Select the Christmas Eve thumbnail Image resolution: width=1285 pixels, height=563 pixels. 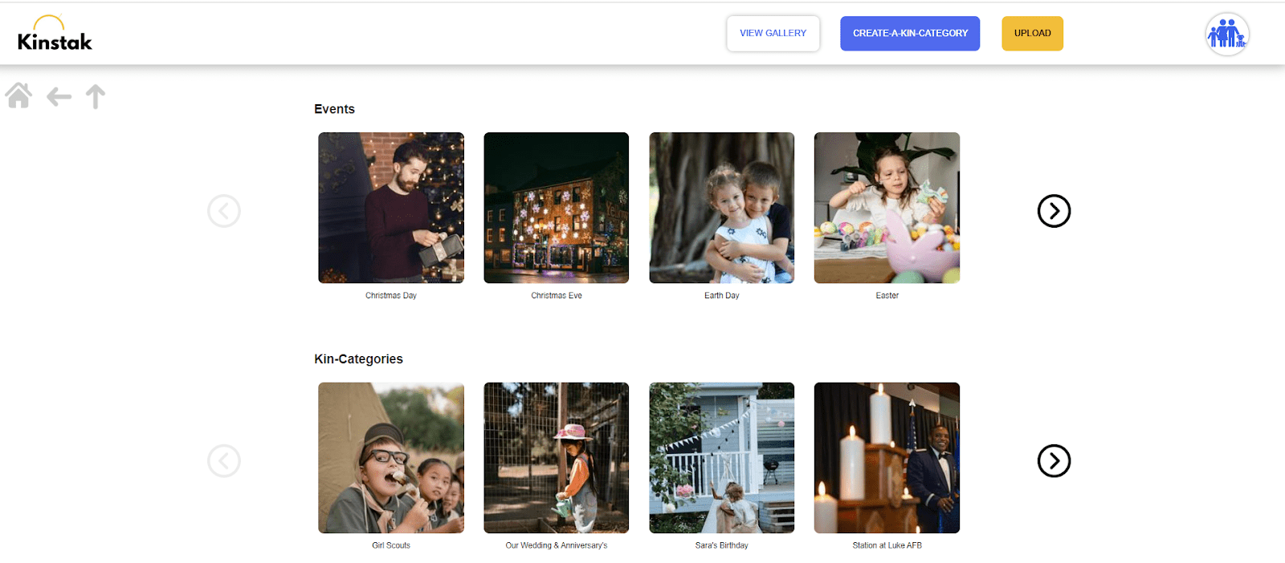tap(556, 208)
